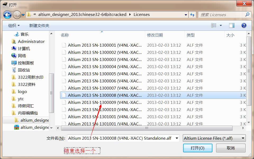
Task: Click the file list vertical scrollbar thumb
Action: 249,71
